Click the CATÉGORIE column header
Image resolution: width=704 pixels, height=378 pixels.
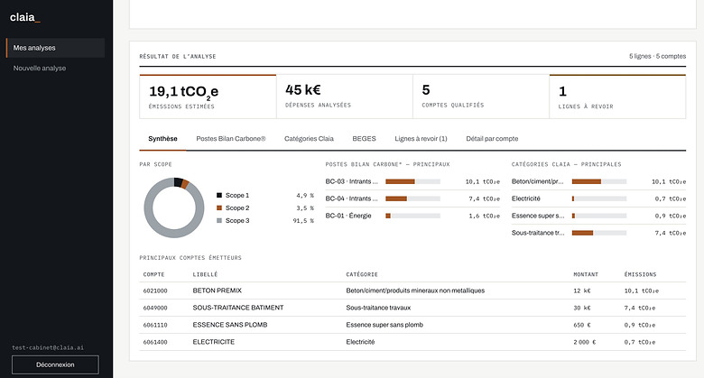362,274
